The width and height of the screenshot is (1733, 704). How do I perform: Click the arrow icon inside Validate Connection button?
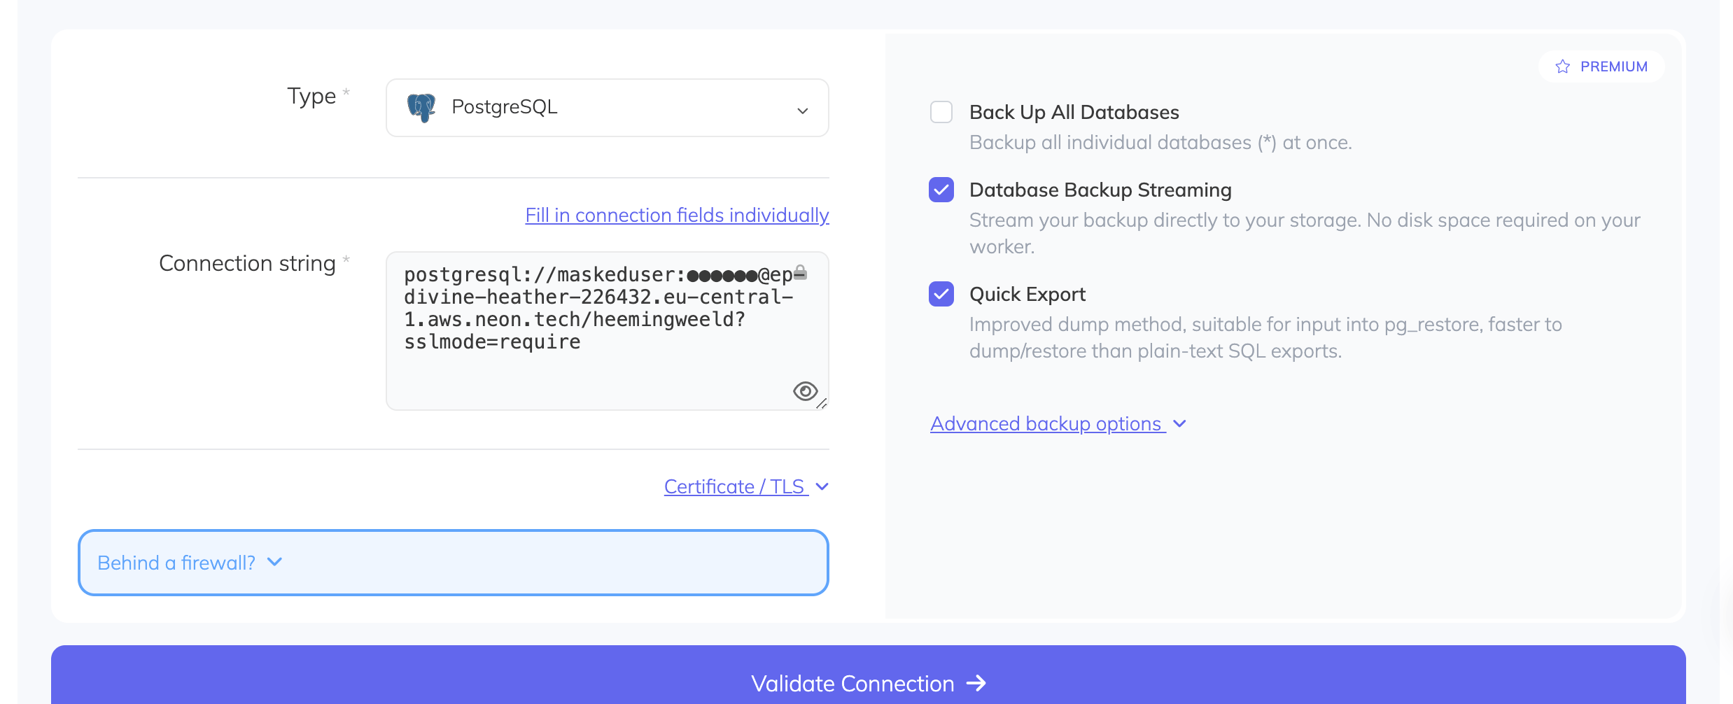[977, 684]
